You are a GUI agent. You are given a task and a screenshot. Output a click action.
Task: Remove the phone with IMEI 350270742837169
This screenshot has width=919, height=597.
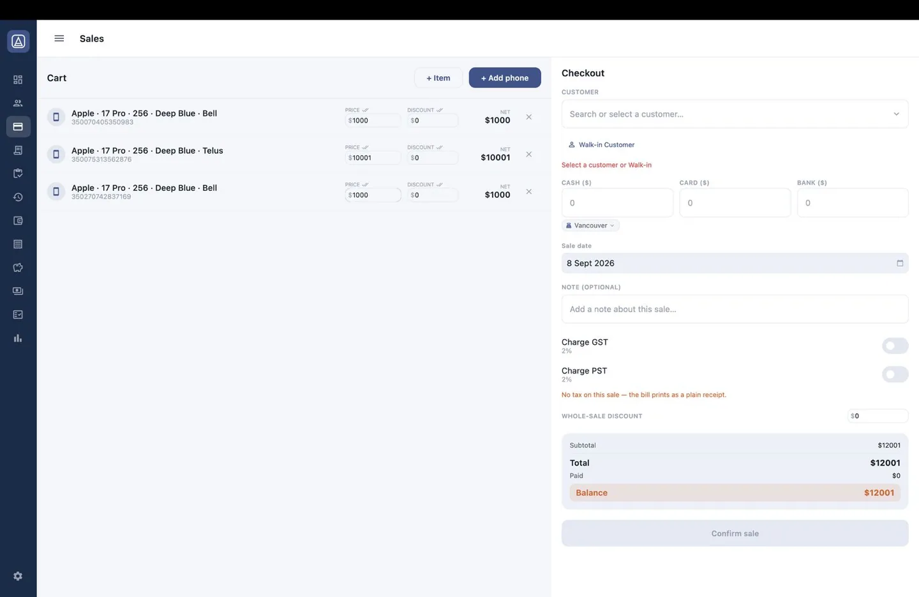coord(528,192)
